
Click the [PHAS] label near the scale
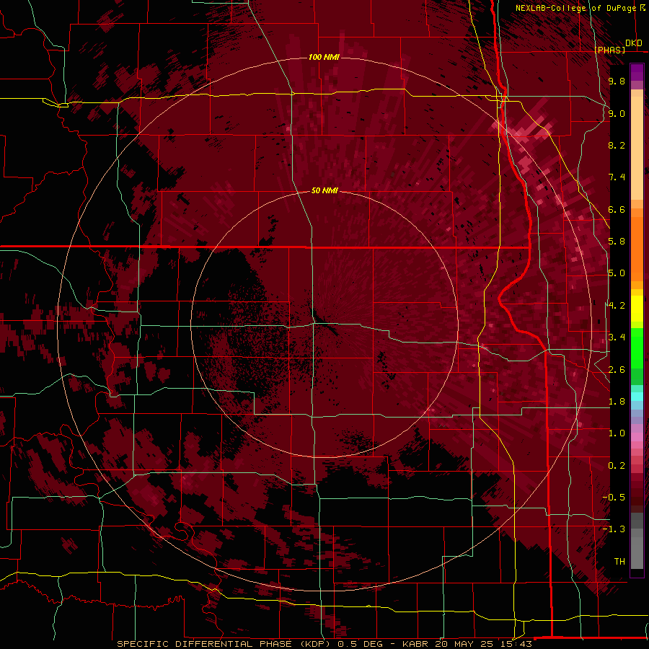click(609, 50)
